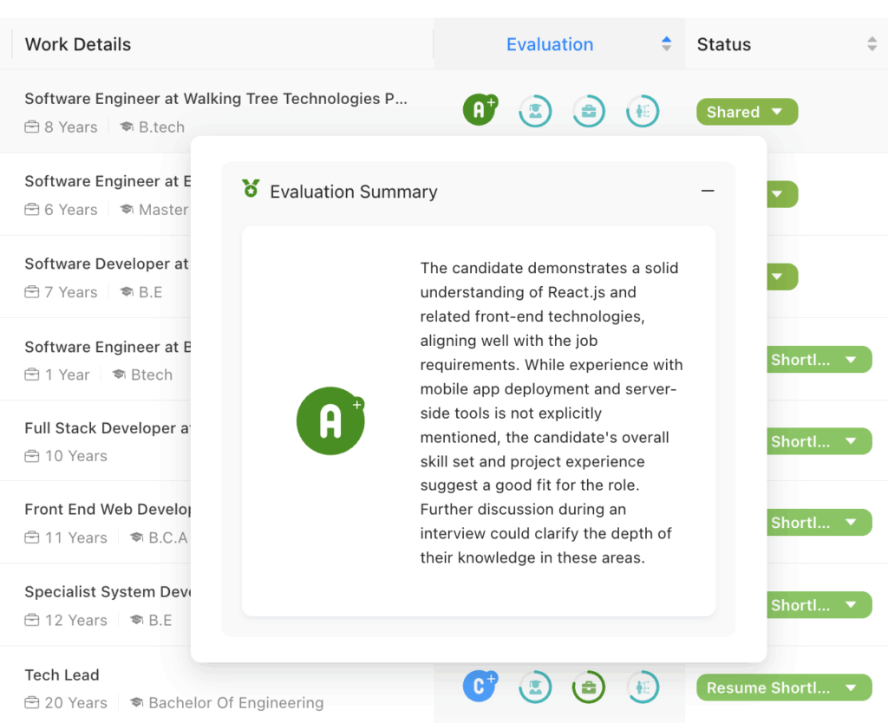Collapse the Evaluation Summary panel

click(708, 191)
